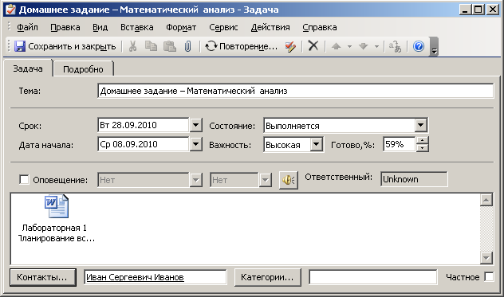Select the Задача tab
Image resolution: width=504 pixels, height=297 pixels.
click(x=28, y=68)
